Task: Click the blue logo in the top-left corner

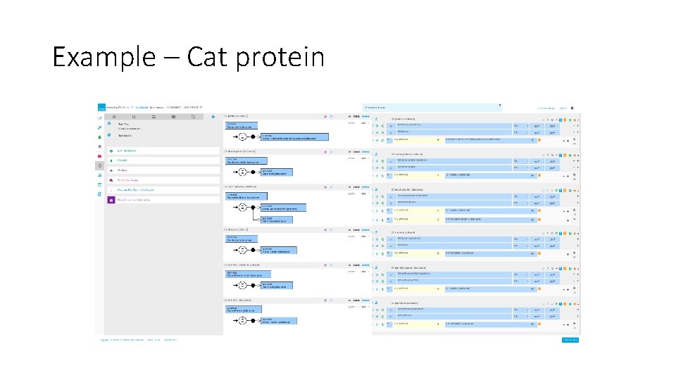Action: [x=100, y=107]
